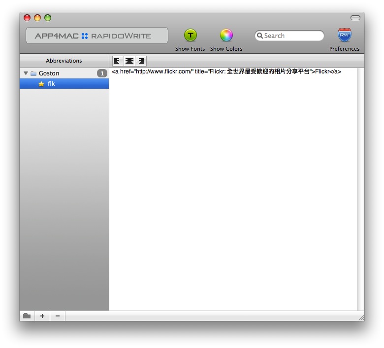Click the Abbreviations column header
384x348 pixels.
64,61
